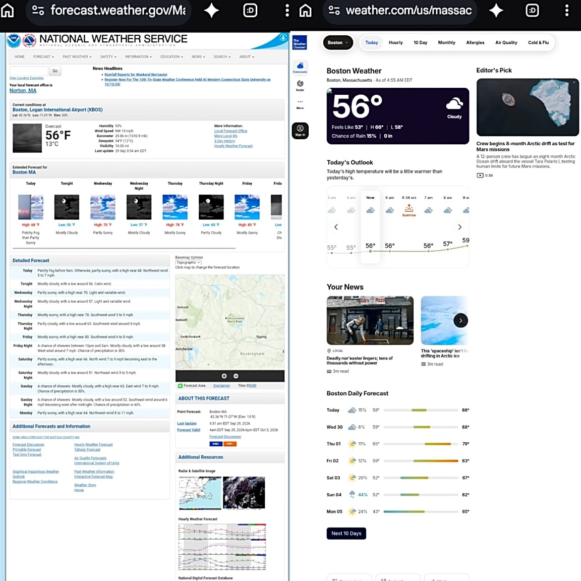Viewport: 581px width, 581px height.
Task: Click Sign in profile icon on weather.com
Action: click(300, 131)
